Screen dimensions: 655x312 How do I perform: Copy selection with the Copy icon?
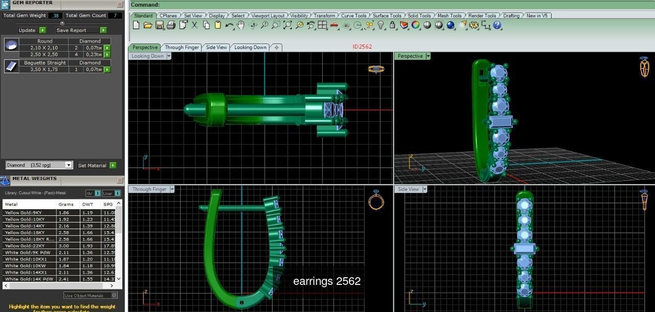coord(206,25)
